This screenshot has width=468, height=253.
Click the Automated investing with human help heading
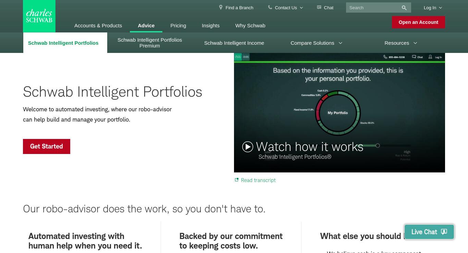(x=85, y=241)
